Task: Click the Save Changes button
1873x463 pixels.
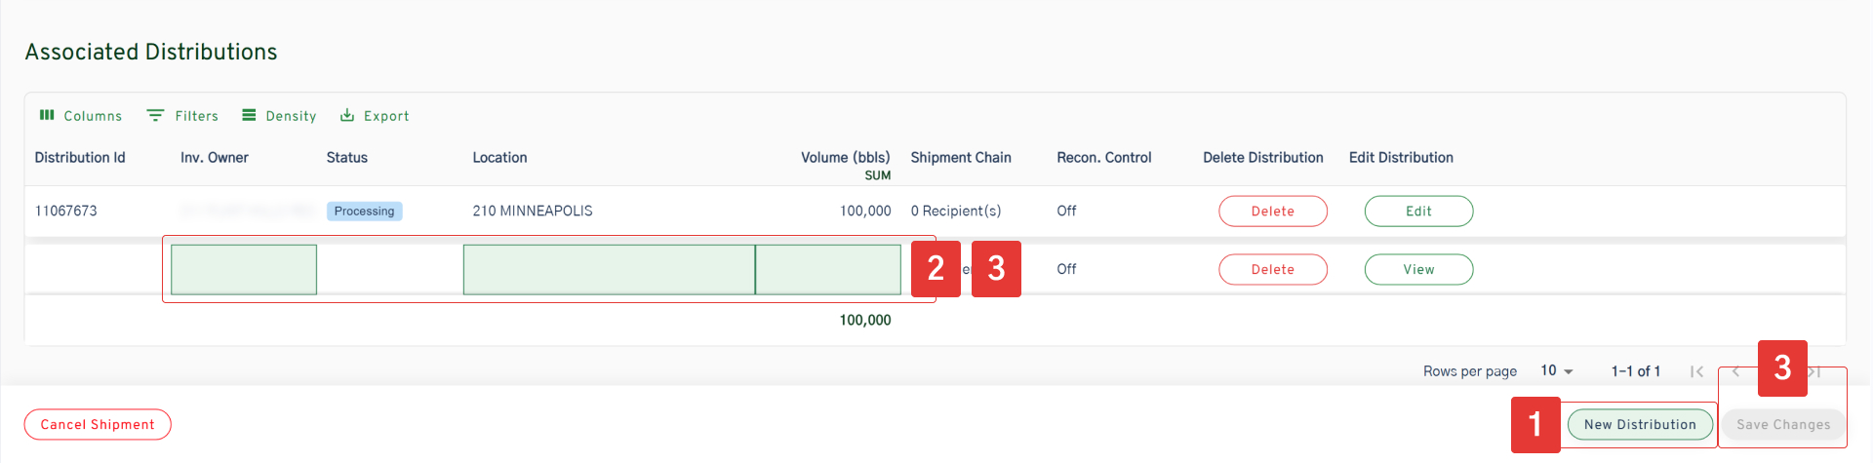Action: click(x=1782, y=425)
